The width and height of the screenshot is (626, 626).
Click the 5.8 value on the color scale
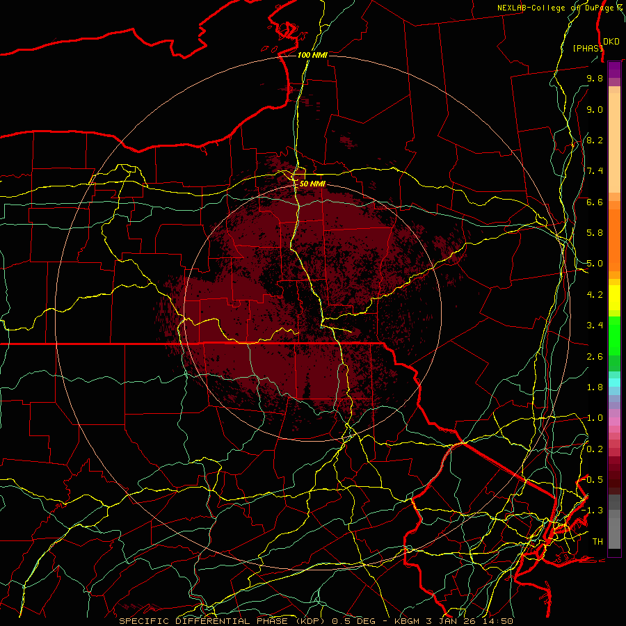[x=595, y=233]
